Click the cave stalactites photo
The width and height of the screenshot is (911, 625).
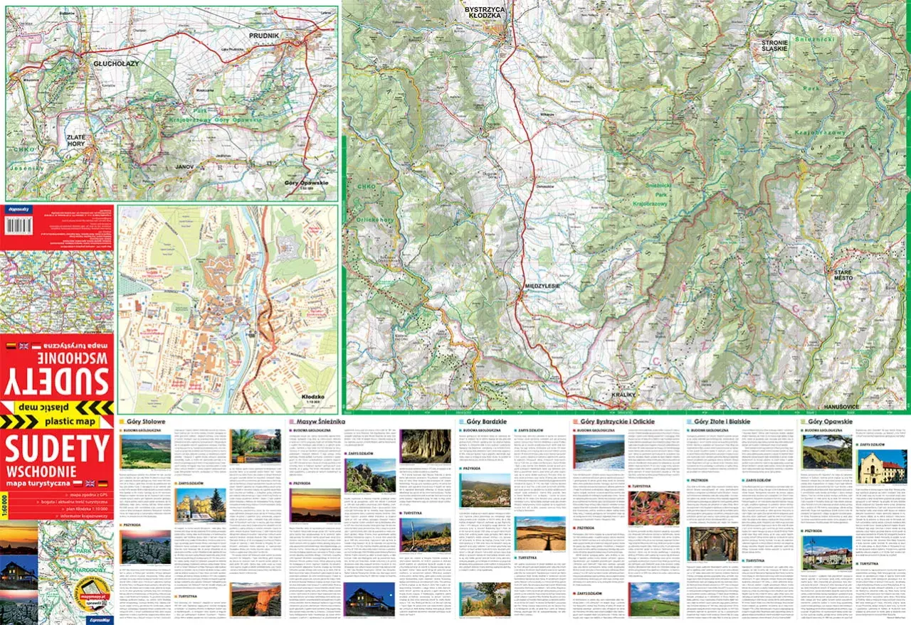pyautogui.click(x=426, y=446)
